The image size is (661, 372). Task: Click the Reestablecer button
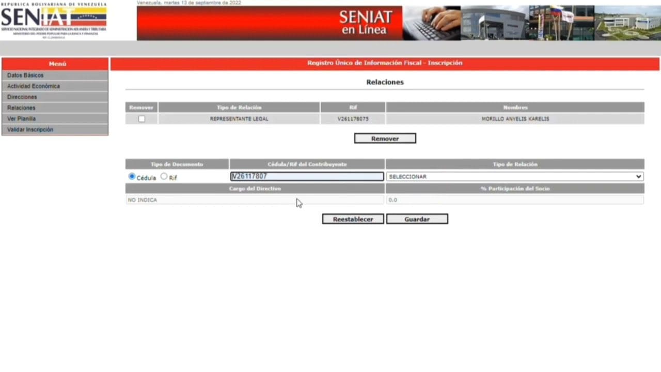(353, 219)
